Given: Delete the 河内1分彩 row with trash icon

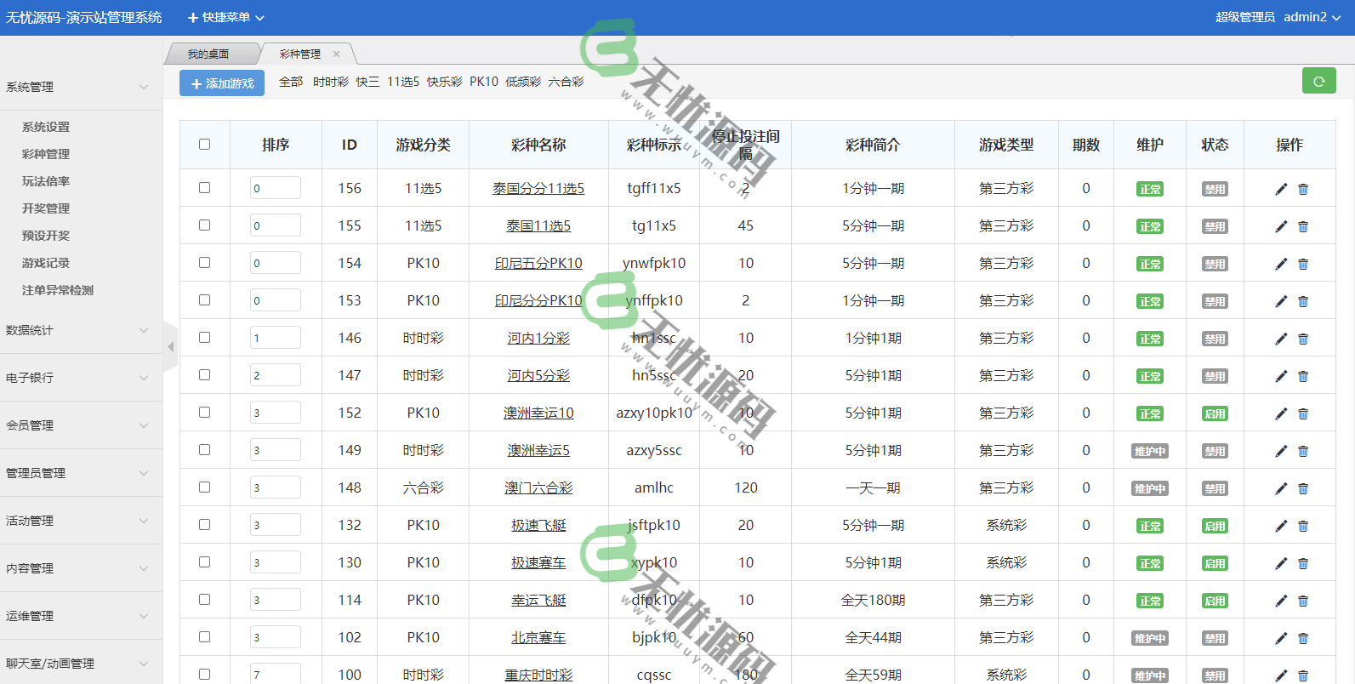Looking at the screenshot, I should point(1303,339).
